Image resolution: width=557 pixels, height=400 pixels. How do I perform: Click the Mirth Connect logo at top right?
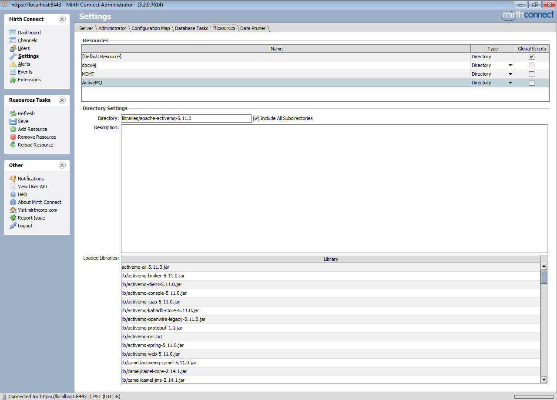[x=527, y=16]
